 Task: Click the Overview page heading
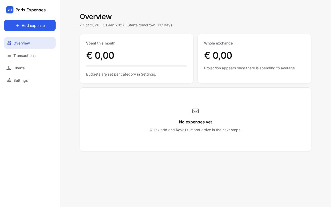(x=96, y=17)
